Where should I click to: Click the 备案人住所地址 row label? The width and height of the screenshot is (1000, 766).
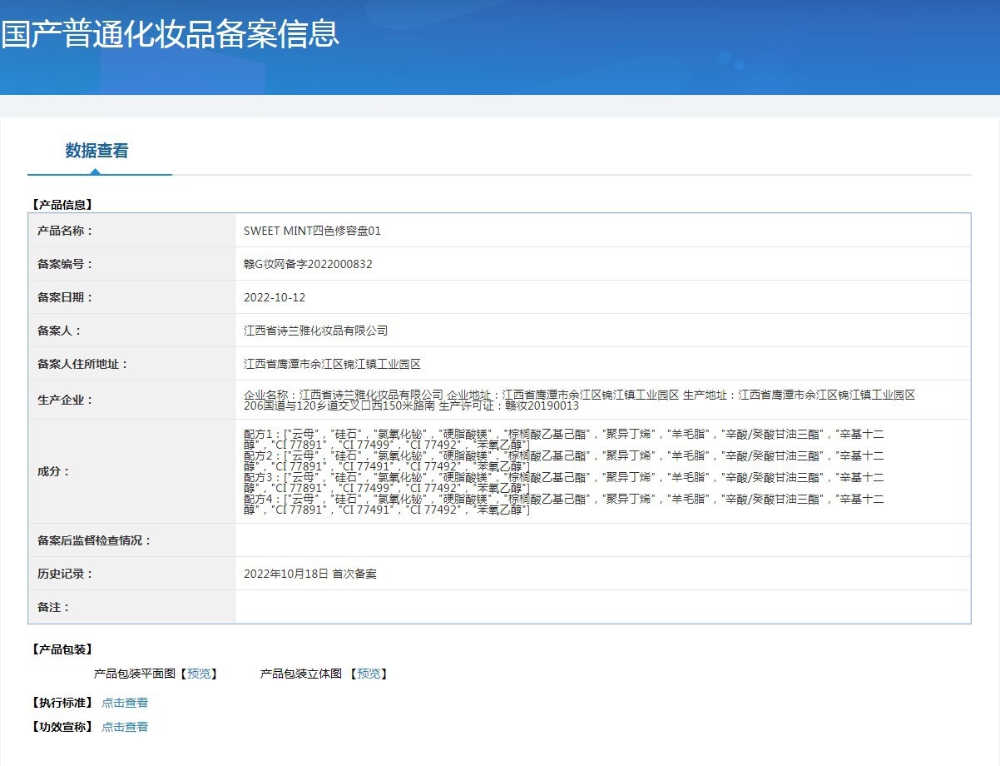click(x=83, y=364)
